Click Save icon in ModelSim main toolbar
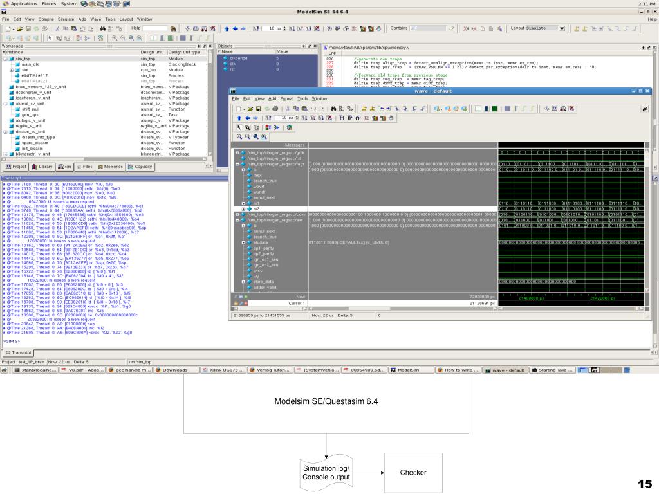This screenshot has height=494, width=659. point(28,28)
